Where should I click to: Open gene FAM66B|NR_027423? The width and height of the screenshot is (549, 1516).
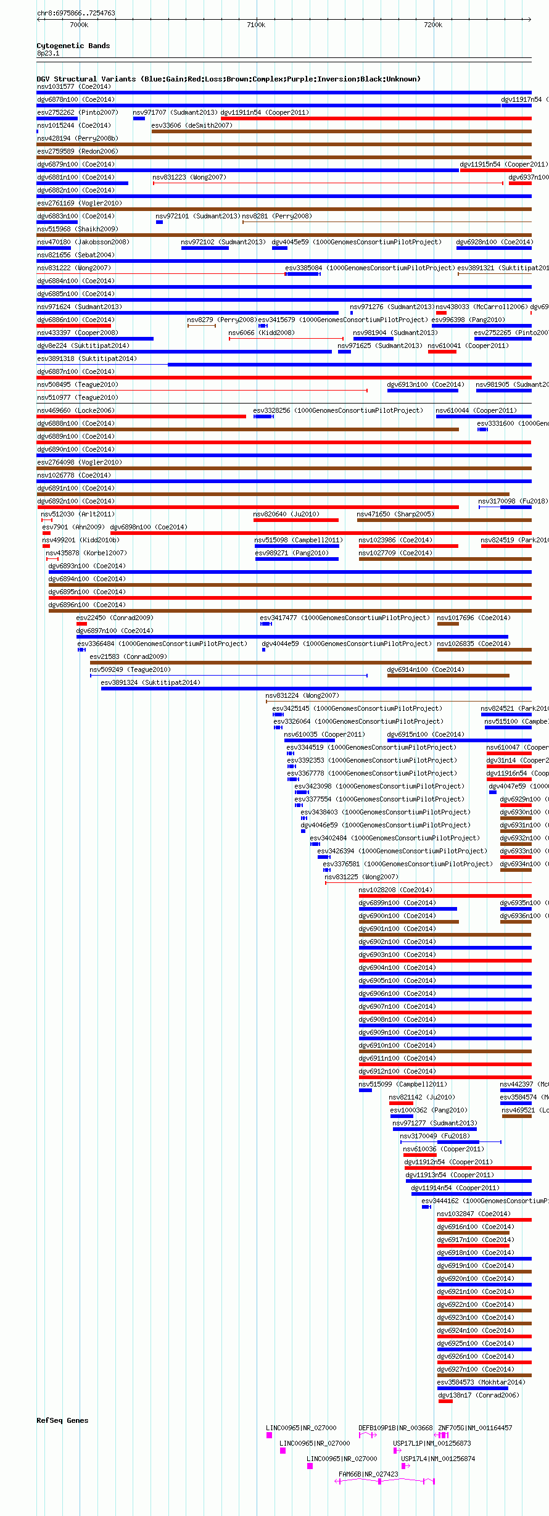click(368, 1474)
